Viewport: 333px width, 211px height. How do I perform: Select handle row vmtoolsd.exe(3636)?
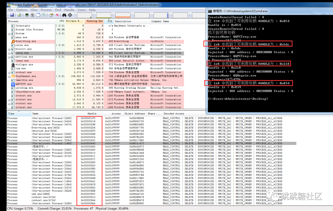pos(152,131)
